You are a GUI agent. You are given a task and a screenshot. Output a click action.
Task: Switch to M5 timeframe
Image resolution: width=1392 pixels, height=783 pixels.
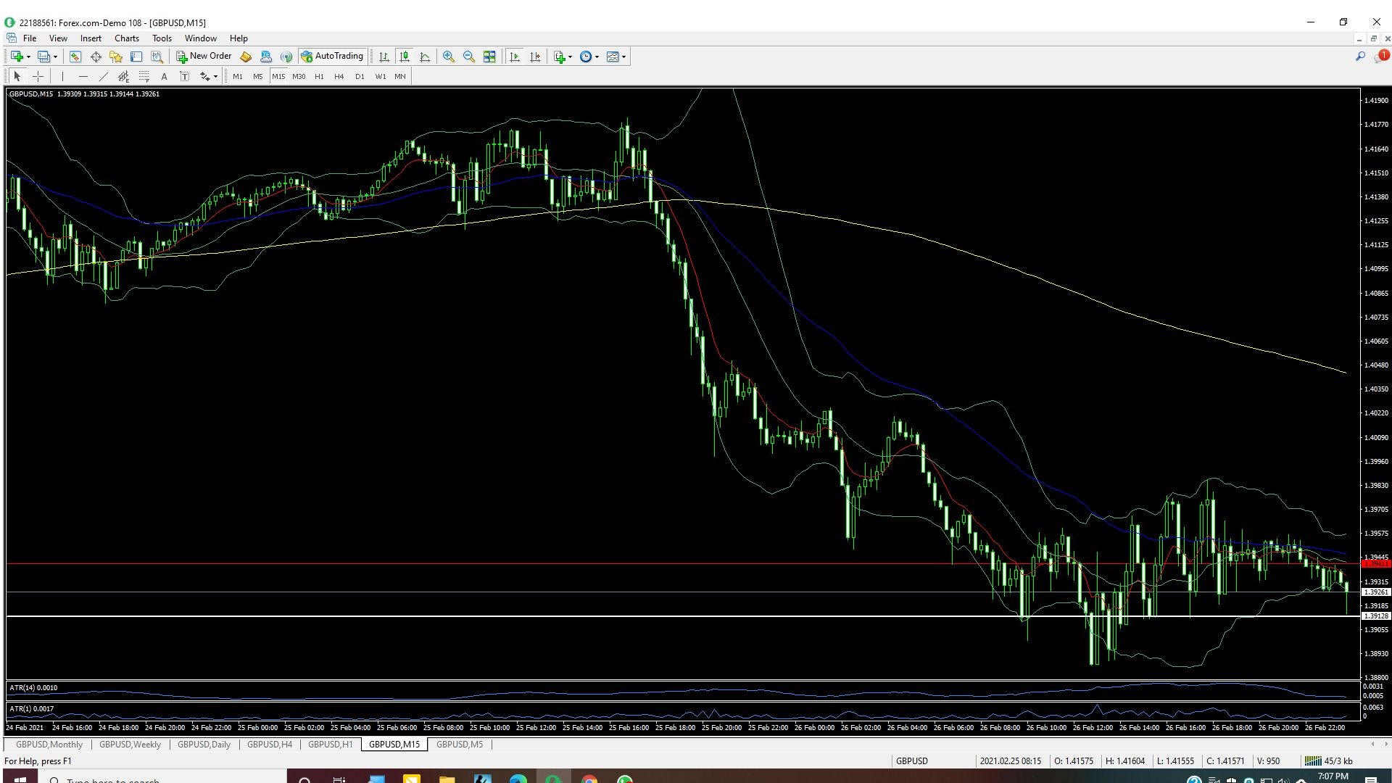pos(258,76)
